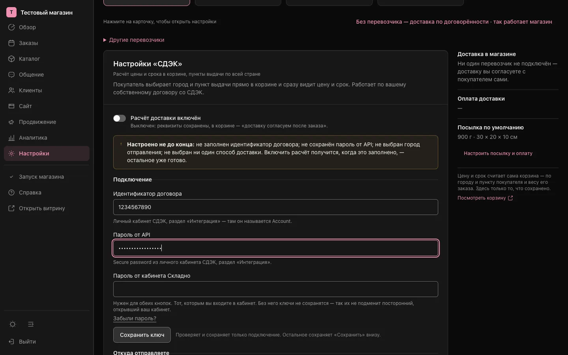Click the Пароль от кабинета Складно field
This screenshot has height=355, width=568.
coord(276,289)
